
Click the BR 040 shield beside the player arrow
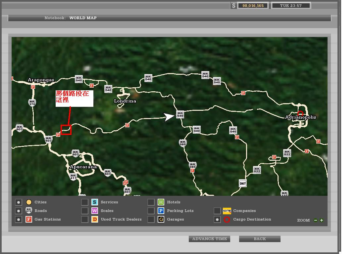[180, 114]
